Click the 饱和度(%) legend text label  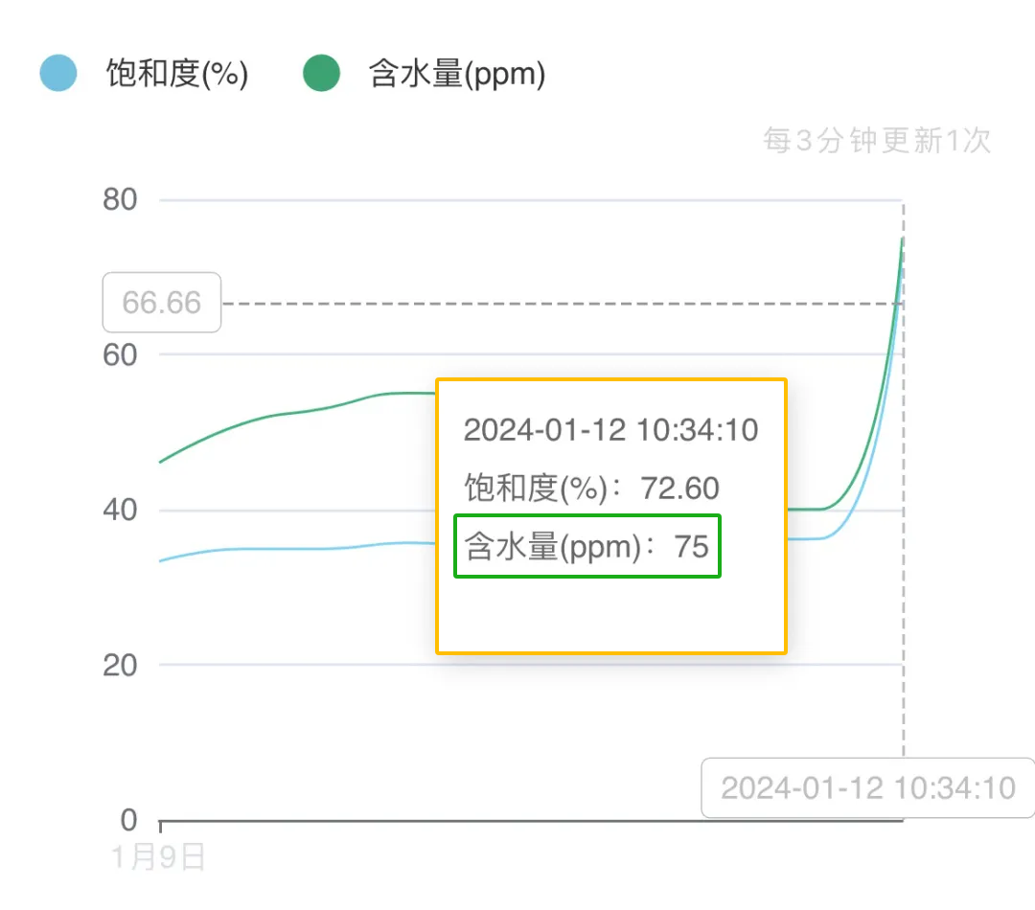coord(177,74)
